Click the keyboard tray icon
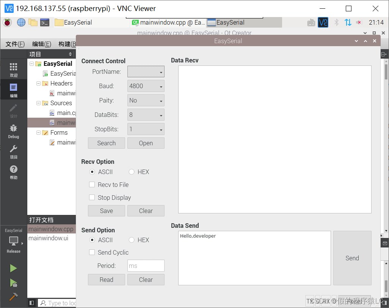This screenshot has height=308, width=389. 311,23
